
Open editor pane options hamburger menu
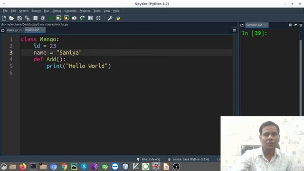(234, 30)
